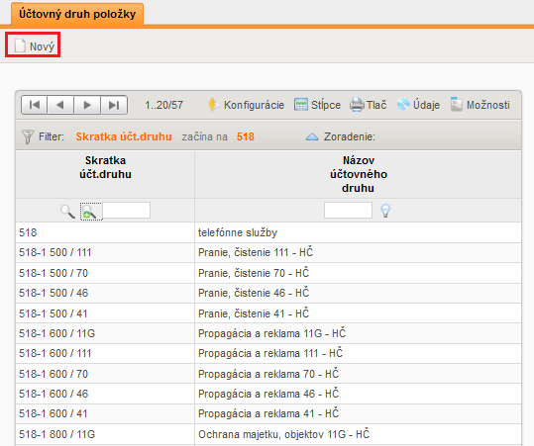Go to the previous page of records

(60, 105)
